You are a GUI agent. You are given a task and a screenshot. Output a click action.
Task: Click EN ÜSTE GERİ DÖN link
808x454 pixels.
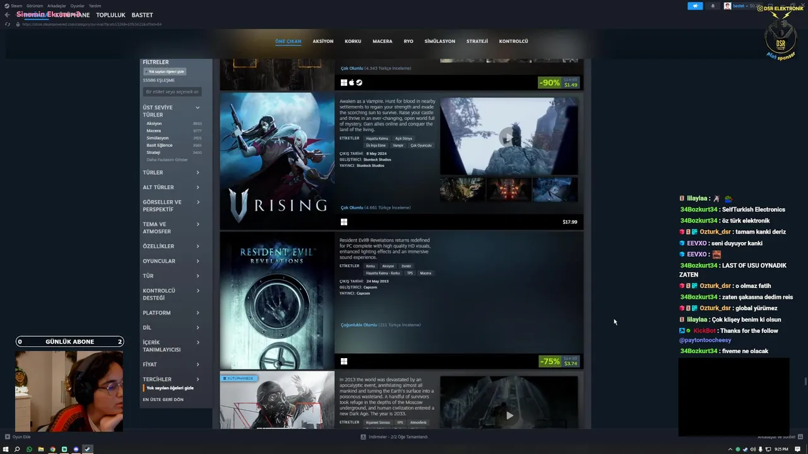pos(163,399)
